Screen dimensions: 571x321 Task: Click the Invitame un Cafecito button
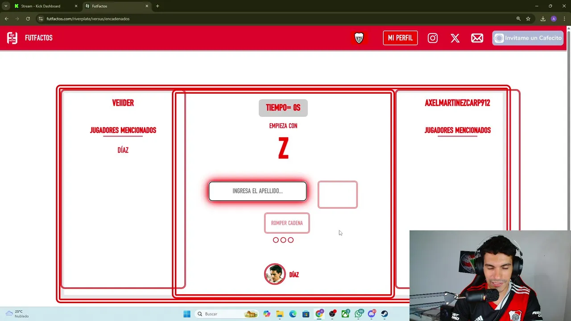click(x=528, y=38)
